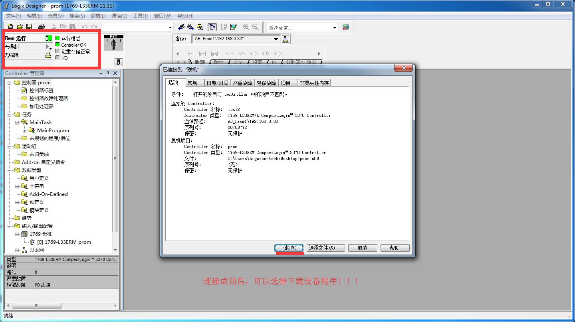Screen dimensions: 575x322
Task: Switch to the 常规 tab in the dialog
Action: [x=194, y=83]
